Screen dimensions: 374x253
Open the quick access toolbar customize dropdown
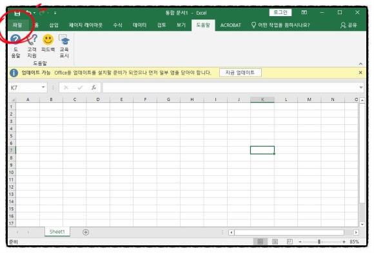pos(55,13)
